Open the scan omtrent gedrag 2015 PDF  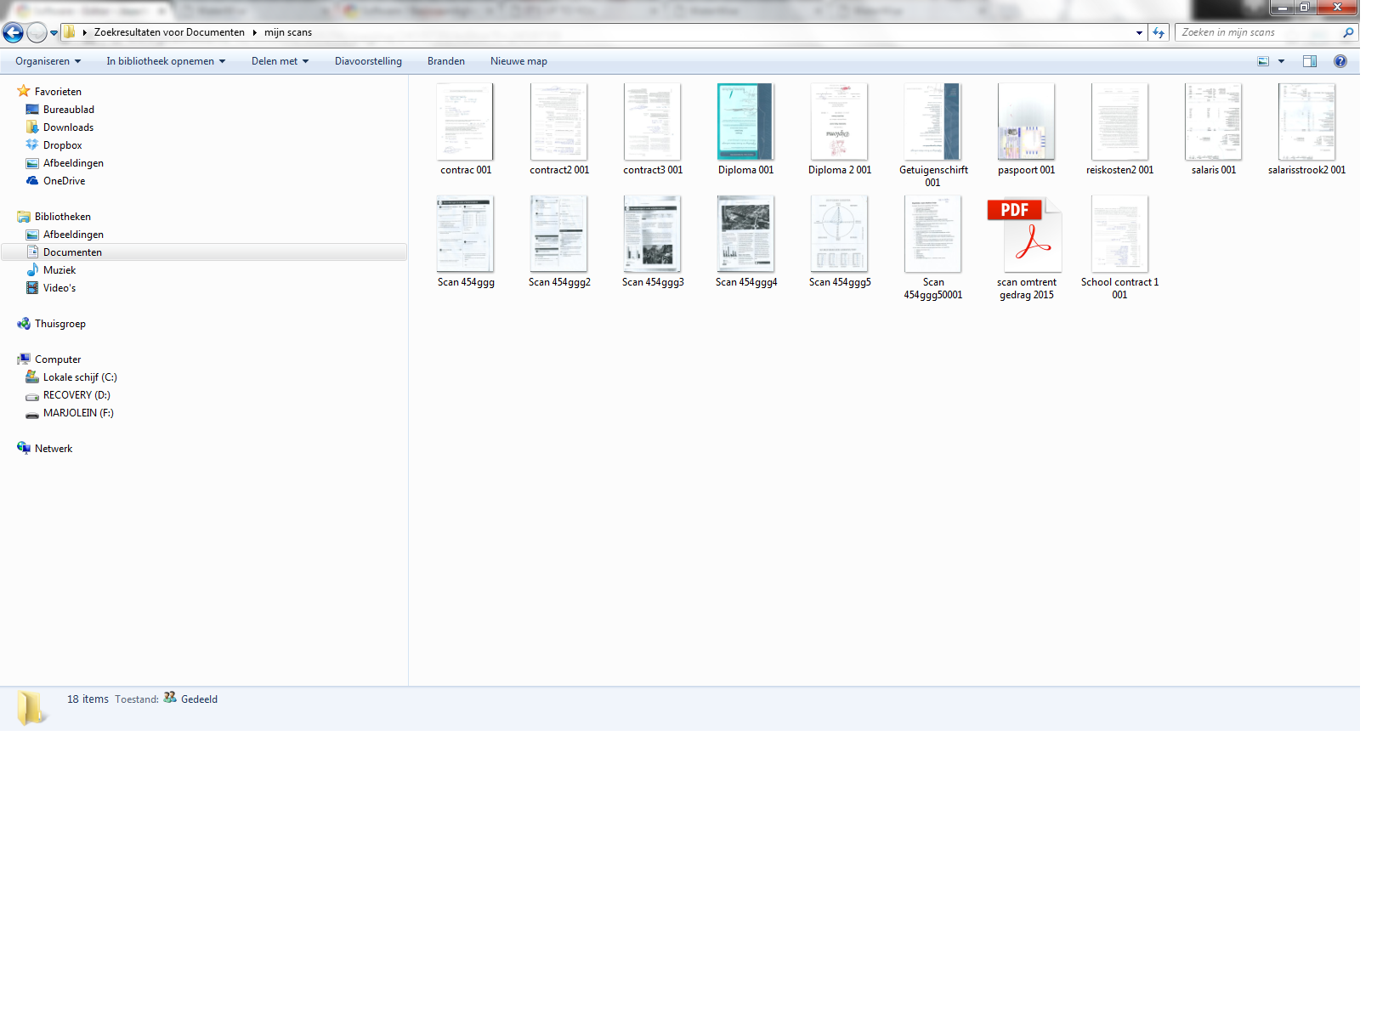pyautogui.click(x=1026, y=236)
